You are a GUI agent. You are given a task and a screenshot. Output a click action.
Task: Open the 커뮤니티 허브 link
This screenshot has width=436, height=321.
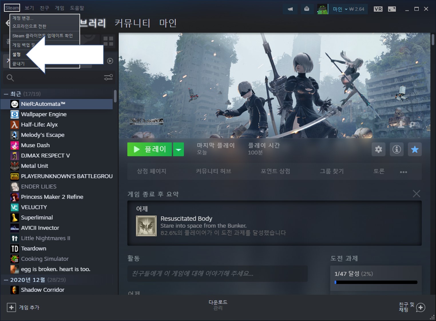pyautogui.click(x=213, y=171)
